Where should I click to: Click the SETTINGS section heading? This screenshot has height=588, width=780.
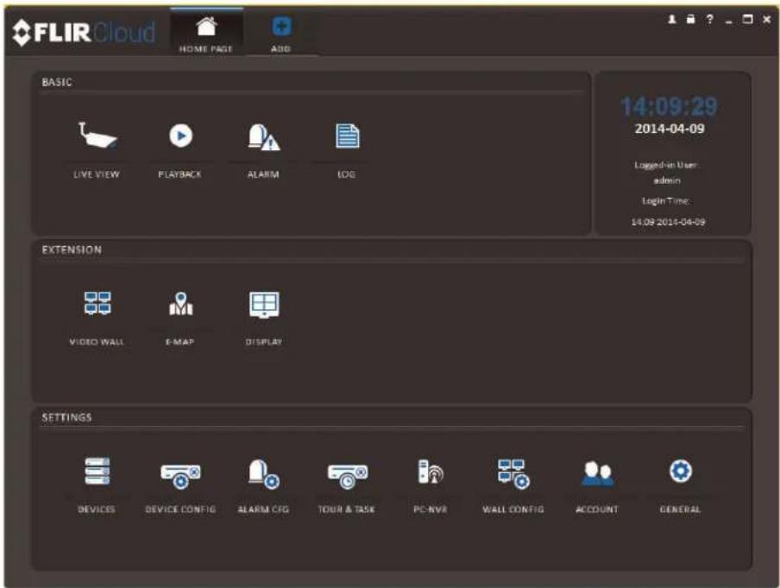(x=66, y=417)
